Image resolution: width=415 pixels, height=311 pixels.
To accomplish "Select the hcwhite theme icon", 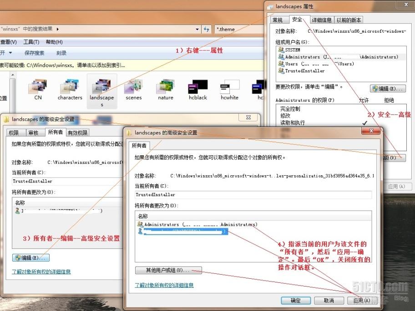I will [230, 87].
